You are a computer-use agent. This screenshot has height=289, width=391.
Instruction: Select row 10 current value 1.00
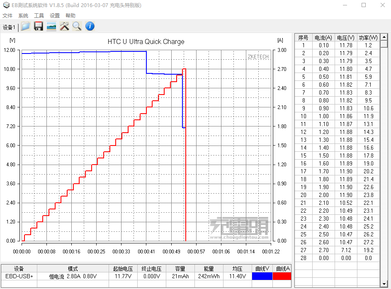pyautogui.click(x=324, y=116)
